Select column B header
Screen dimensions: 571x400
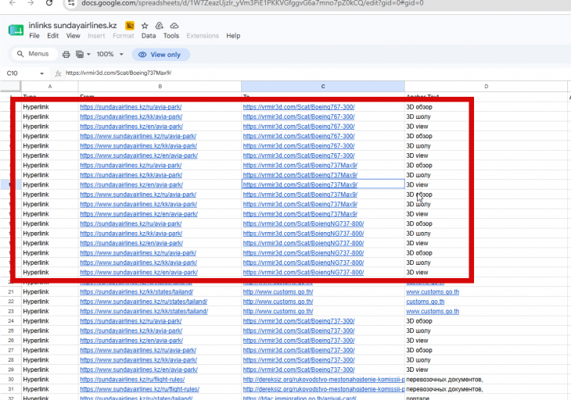tap(160, 87)
